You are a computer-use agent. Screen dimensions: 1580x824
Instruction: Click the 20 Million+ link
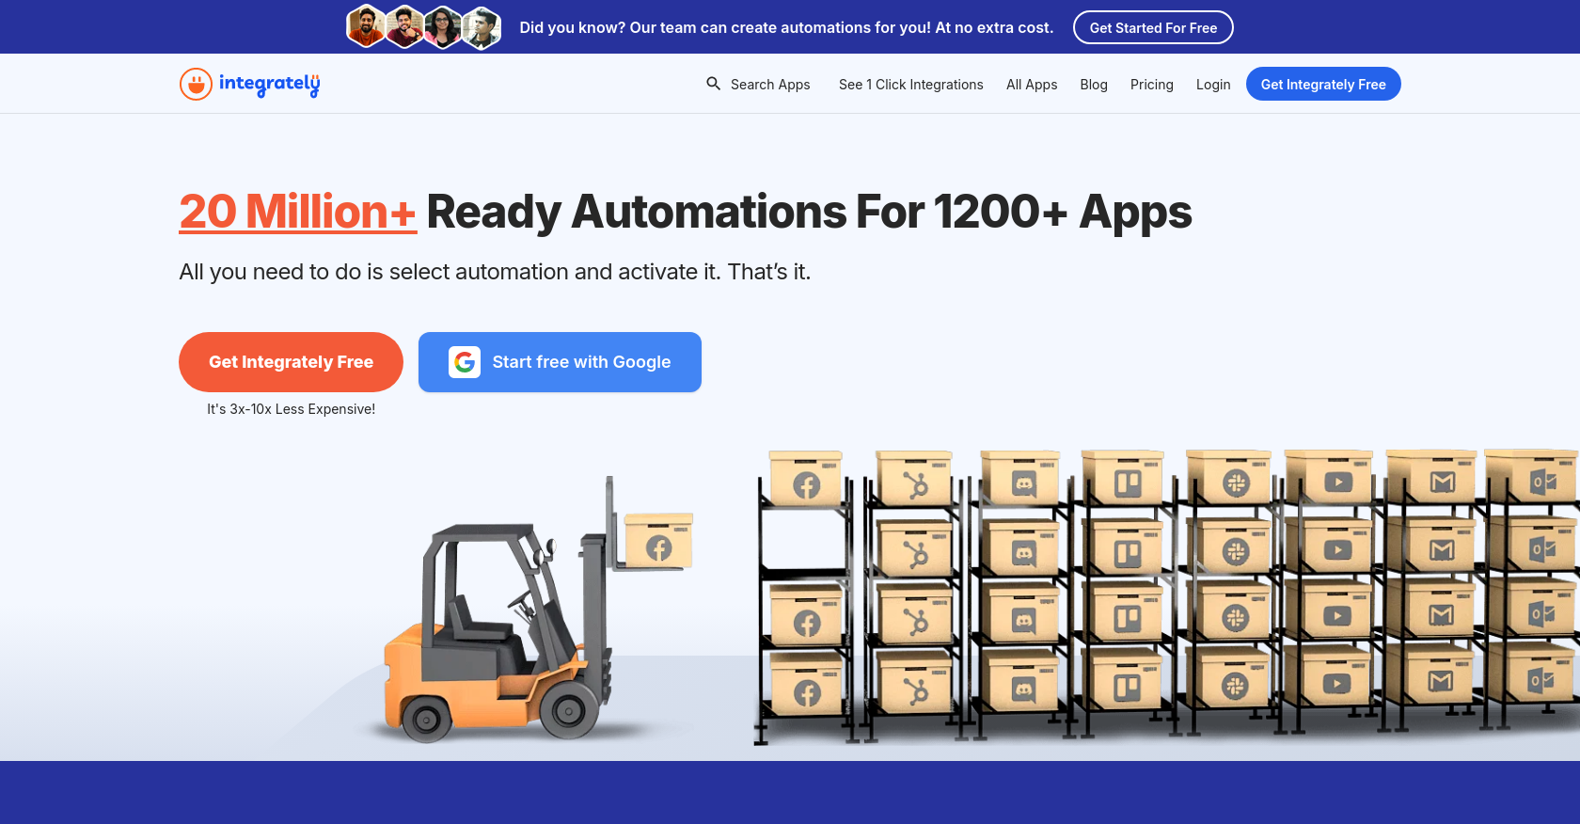pos(297,212)
